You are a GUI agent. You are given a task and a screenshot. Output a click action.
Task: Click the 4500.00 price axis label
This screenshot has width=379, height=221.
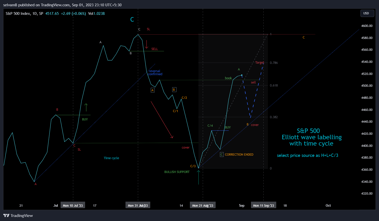(367, 86)
